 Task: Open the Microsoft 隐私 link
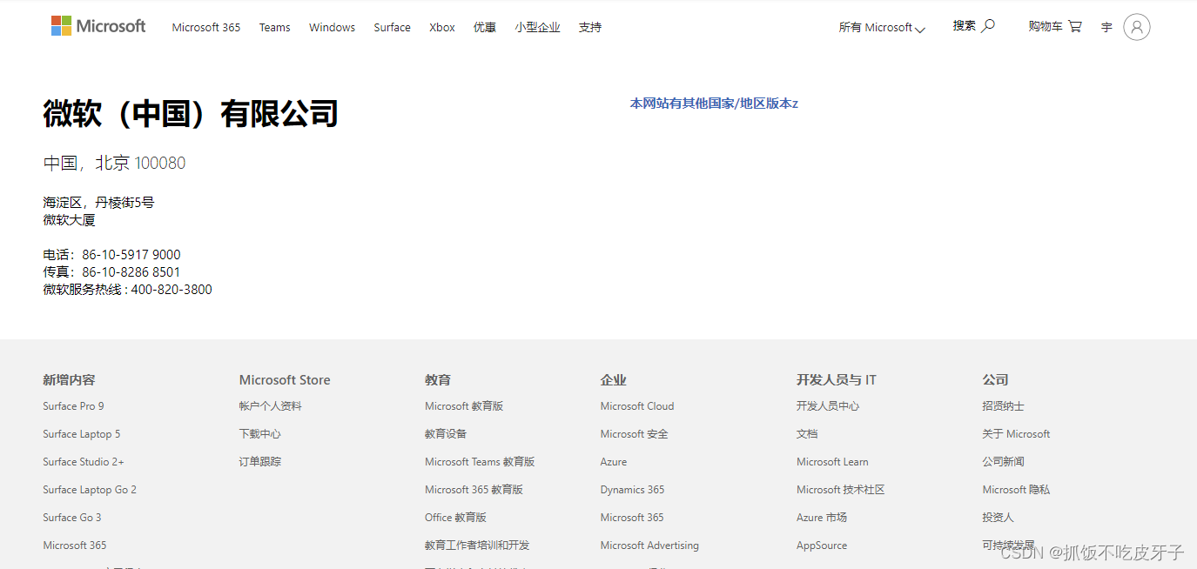(1017, 490)
